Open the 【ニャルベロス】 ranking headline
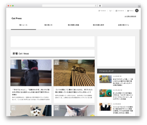Image resolution: width=147 pixels, height=125 pixels. point(123,110)
